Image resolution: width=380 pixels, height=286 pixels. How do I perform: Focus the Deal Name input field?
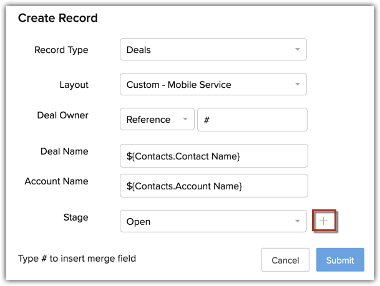213,156
